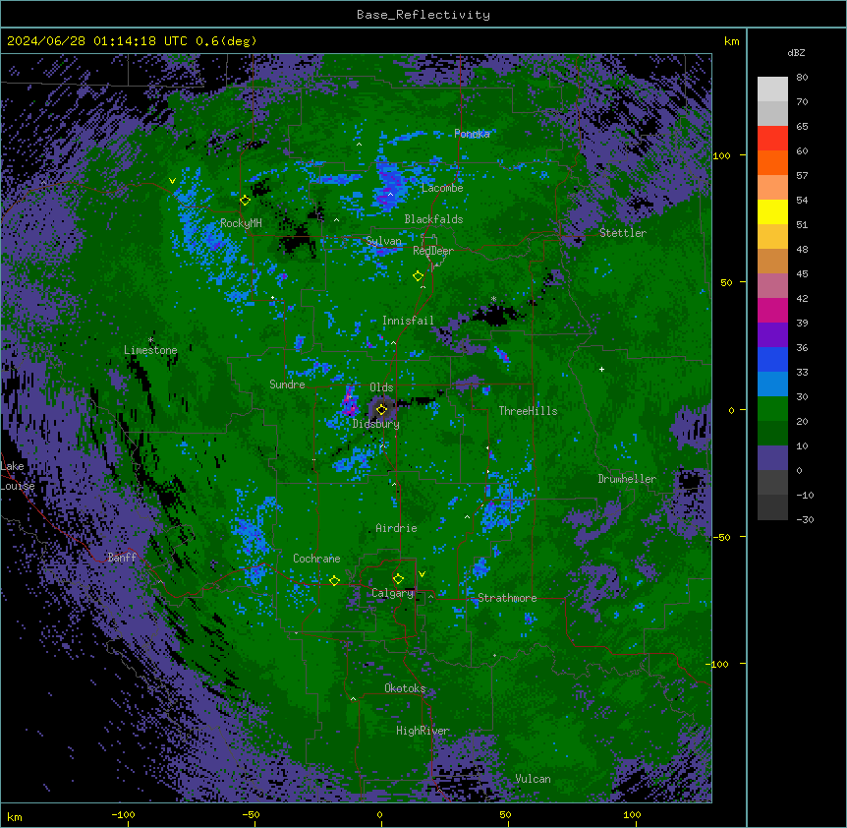This screenshot has width=847, height=828.
Task: Click the 80 value in the dBZ legend
Action: pyautogui.click(x=802, y=78)
